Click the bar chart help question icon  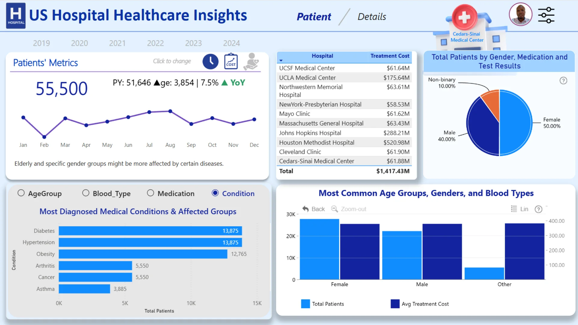point(538,209)
